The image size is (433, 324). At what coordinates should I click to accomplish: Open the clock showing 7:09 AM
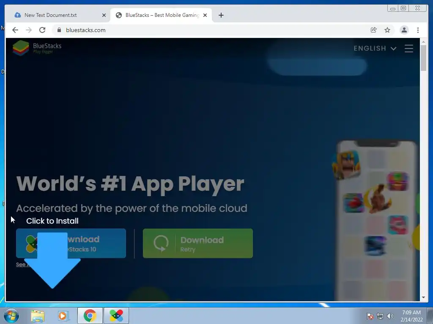pyautogui.click(x=411, y=316)
